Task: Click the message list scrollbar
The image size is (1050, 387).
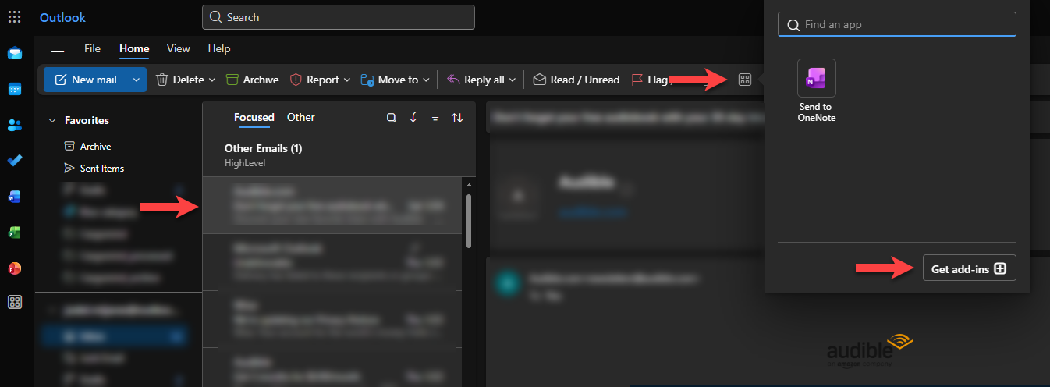Action: [x=469, y=222]
